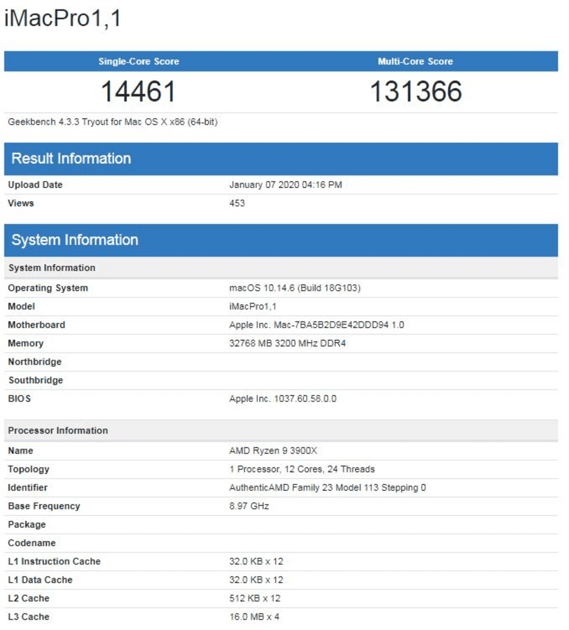The height and width of the screenshot is (630, 569).
Task: Select the Apple Inc. Mac-7BA5B2D9E42DDD94 1.0 value
Action: (317, 325)
